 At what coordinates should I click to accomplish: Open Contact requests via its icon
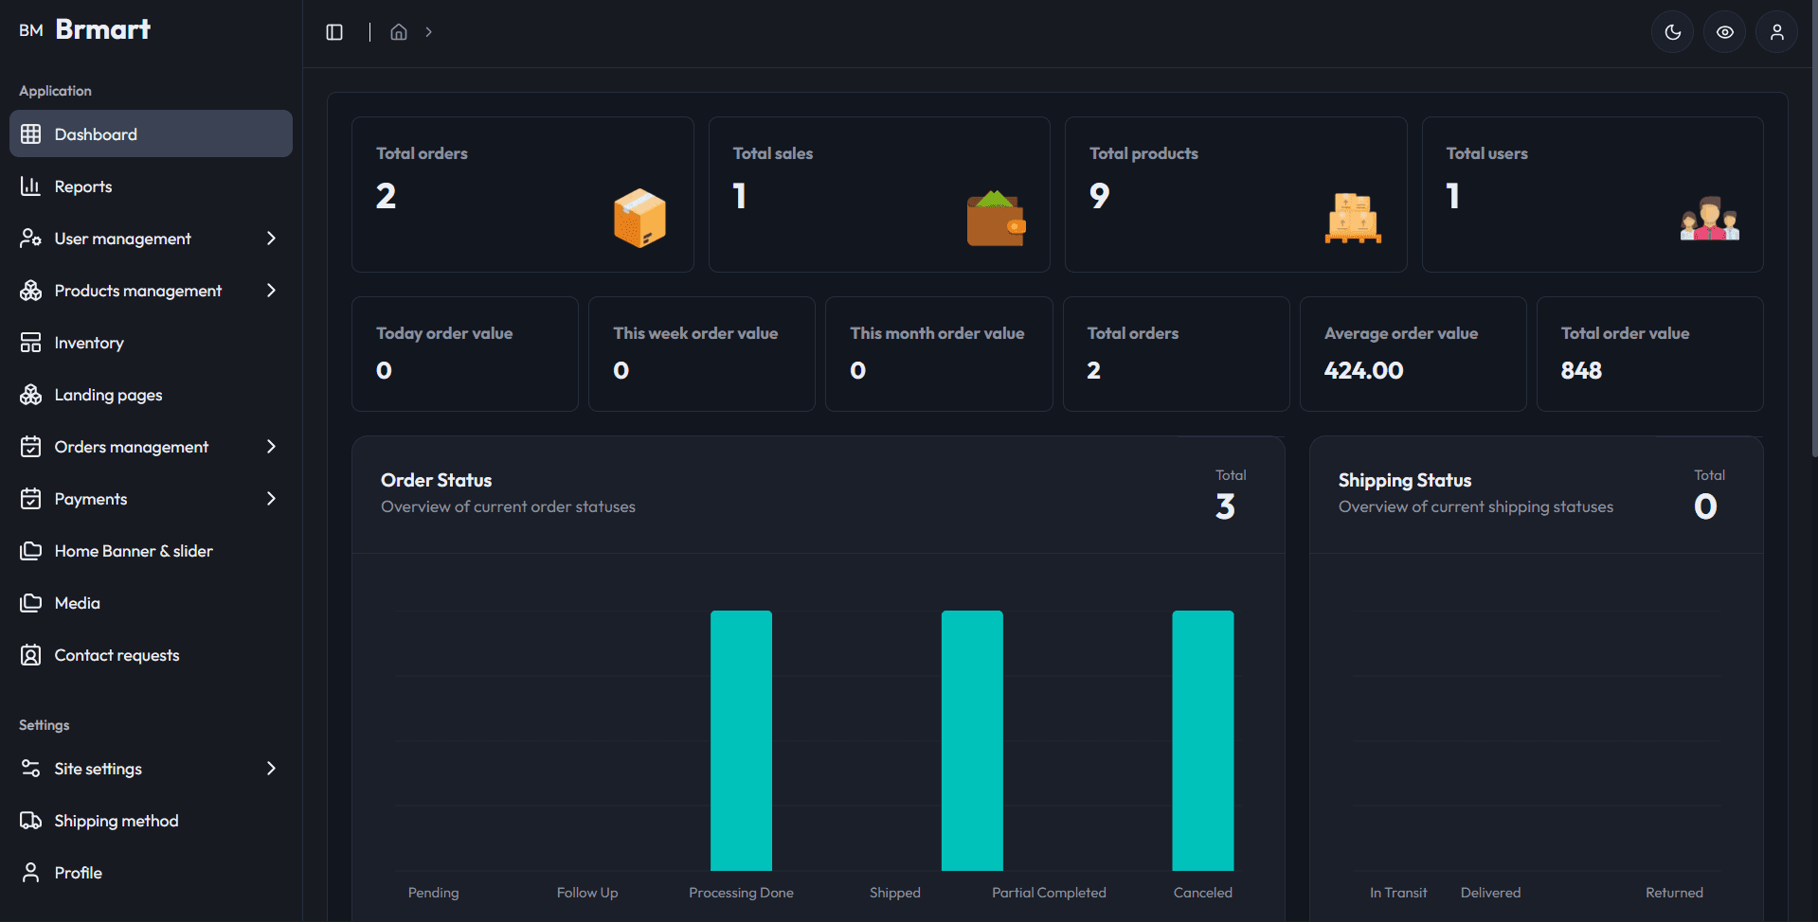(31, 654)
